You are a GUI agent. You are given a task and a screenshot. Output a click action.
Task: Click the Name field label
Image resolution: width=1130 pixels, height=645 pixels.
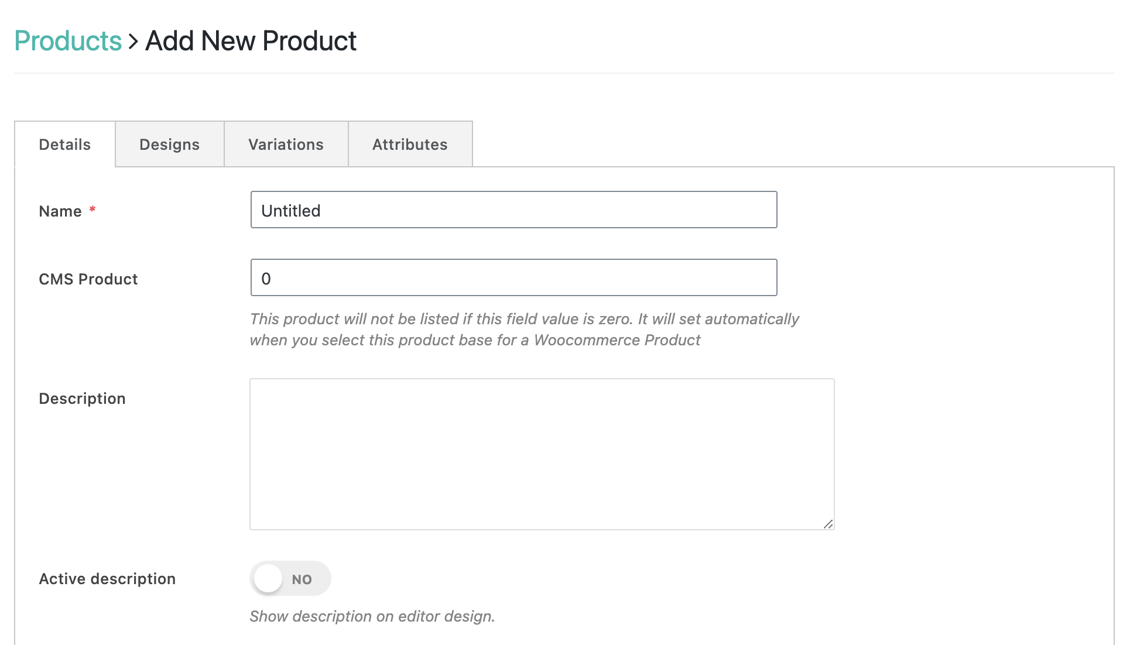(x=60, y=211)
